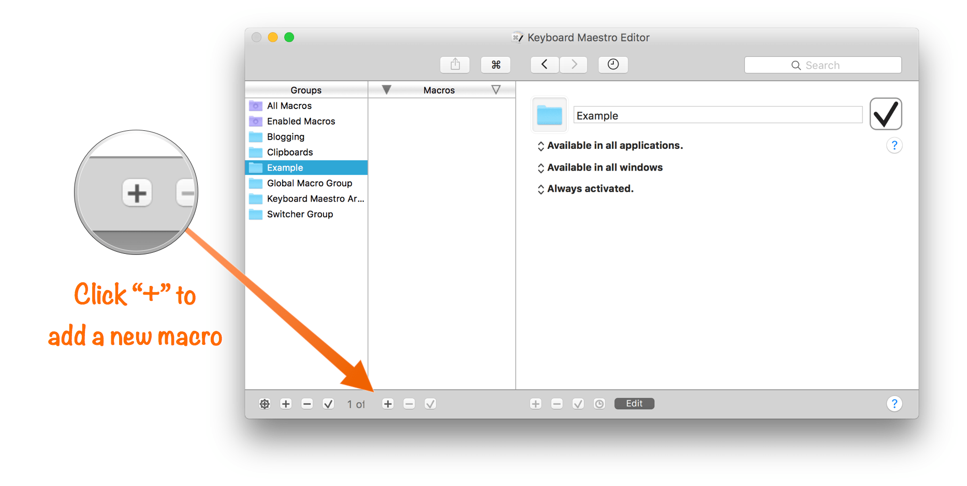Open help using bottom-right question mark
967x486 pixels.
pyautogui.click(x=894, y=404)
